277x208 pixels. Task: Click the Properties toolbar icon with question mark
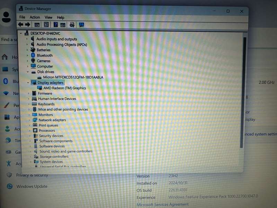[x=55, y=25]
